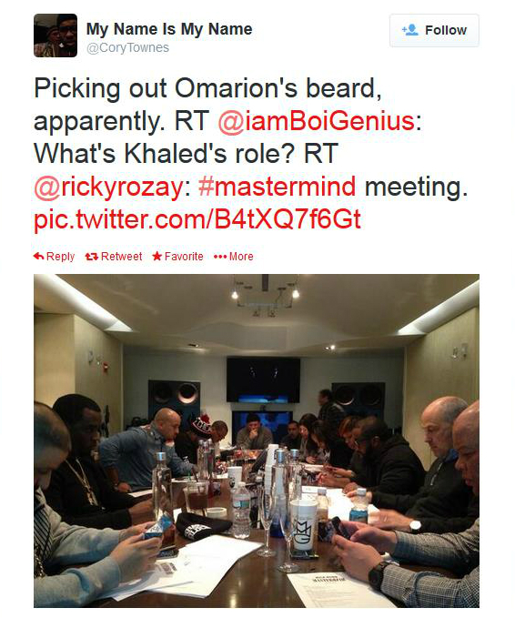Visit the @rickyrozay mention

[108, 186]
